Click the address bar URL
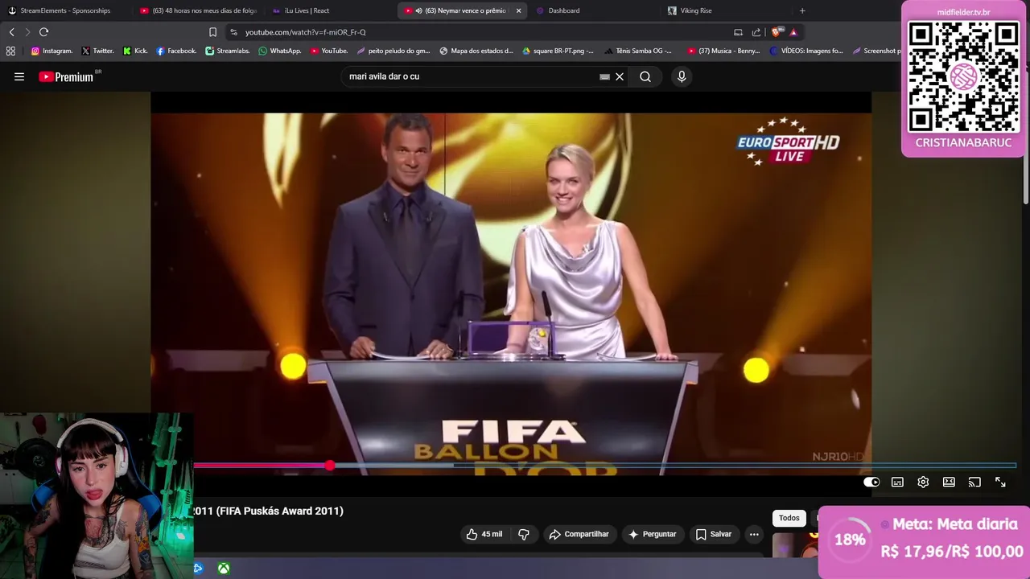 [x=306, y=32]
